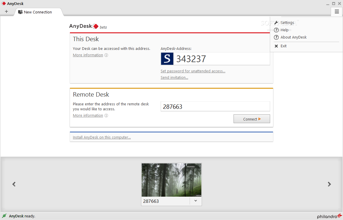Show next recent sessions with right arrow
This screenshot has height=220, width=343.
[329, 184]
